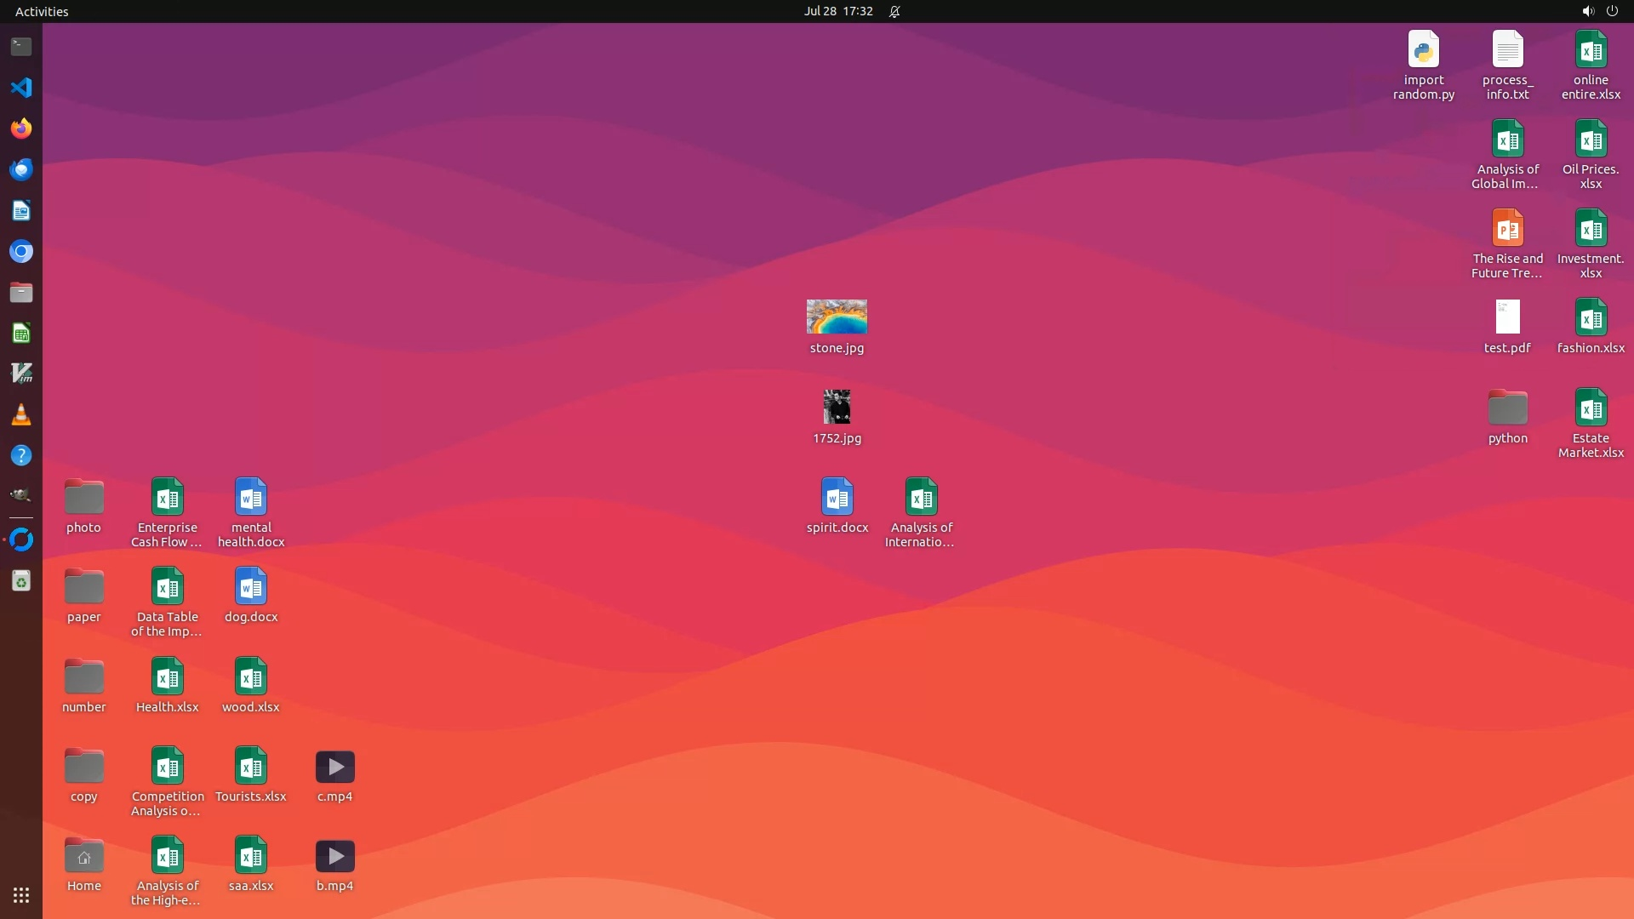Launch Firefox from the dock
Image resolution: width=1634 pixels, height=919 pixels.
(x=21, y=128)
